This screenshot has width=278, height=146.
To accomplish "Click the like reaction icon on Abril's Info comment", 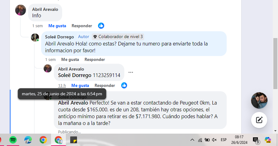I will coord(101,26).
